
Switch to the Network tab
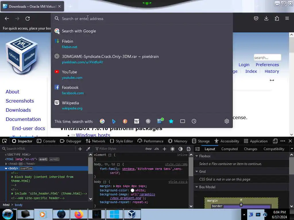pyautogui.click(x=95, y=141)
